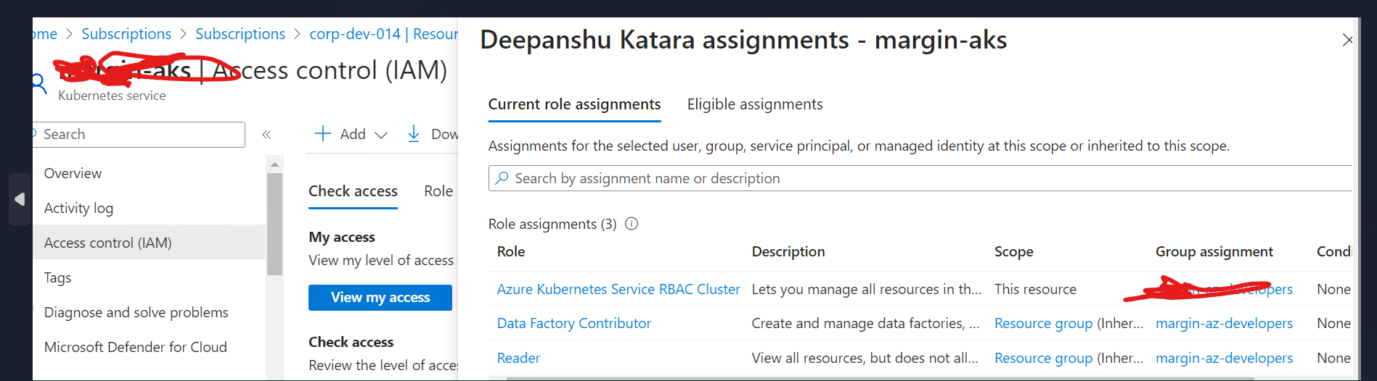
Task: Open Overview in the left menu
Action: click(73, 173)
